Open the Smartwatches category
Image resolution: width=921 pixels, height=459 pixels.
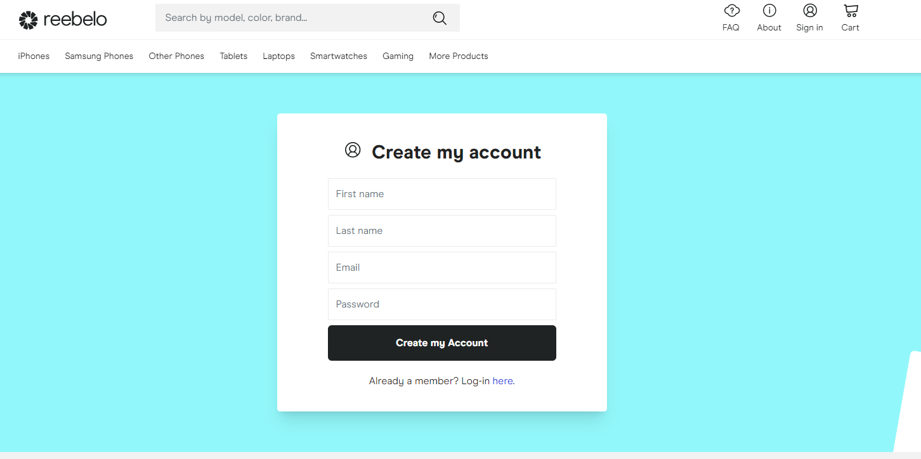[338, 56]
